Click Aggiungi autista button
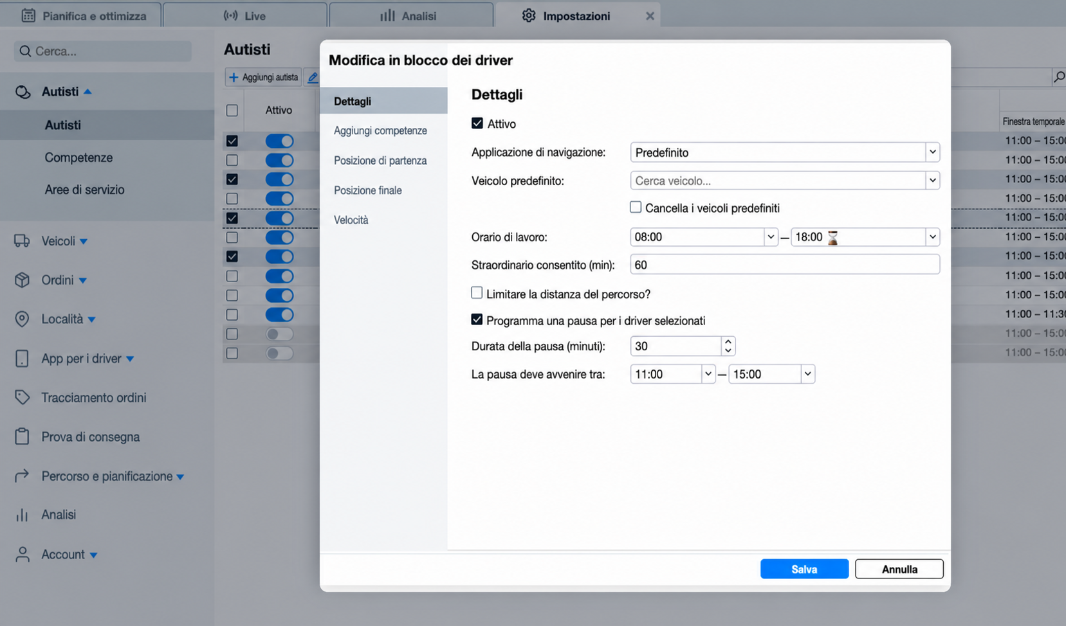The height and width of the screenshot is (626, 1066). tap(263, 77)
